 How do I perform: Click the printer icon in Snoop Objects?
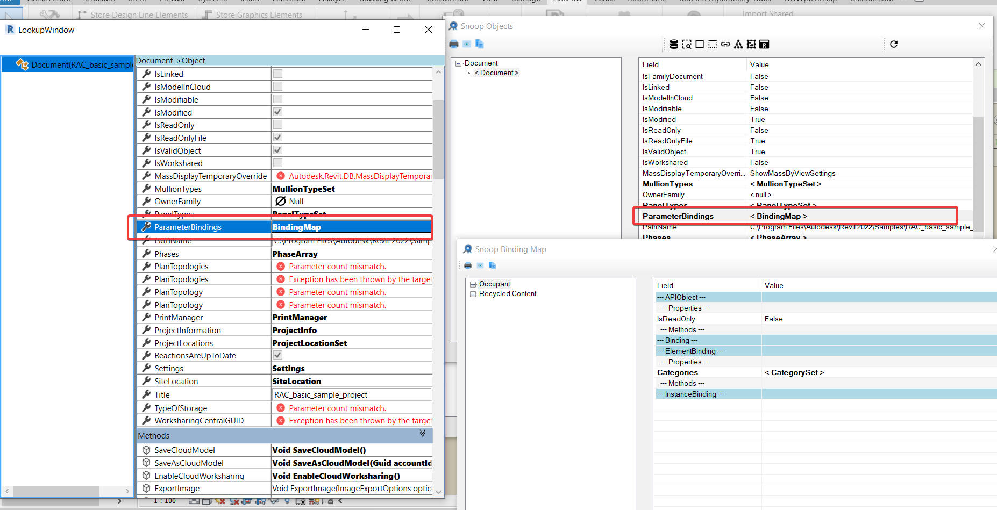(x=453, y=44)
